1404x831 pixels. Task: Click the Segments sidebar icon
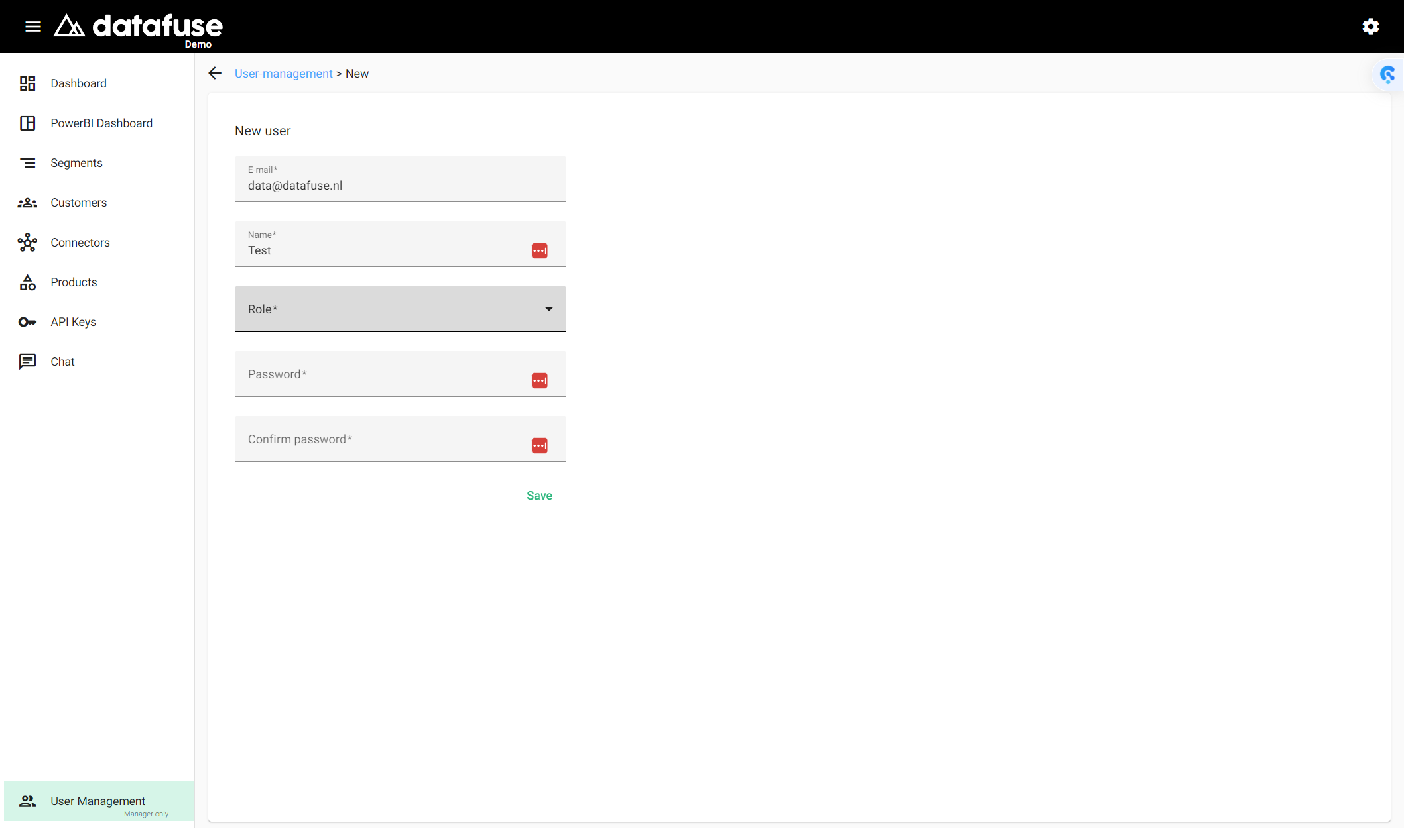(x=27, y=163)
